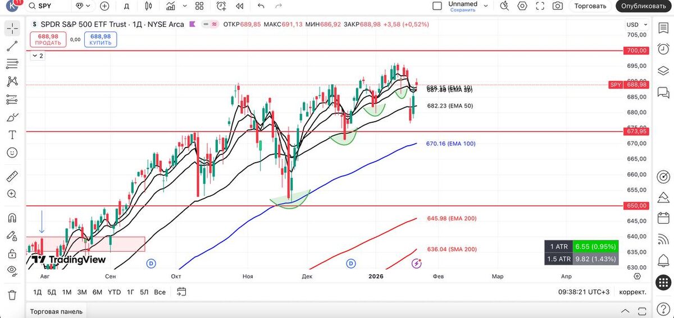Start bar replay mode
This screenshot has height=318, width=674.
tap(240, 6)
